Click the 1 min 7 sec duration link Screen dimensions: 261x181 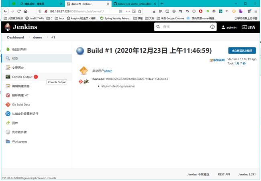point(240,64)
